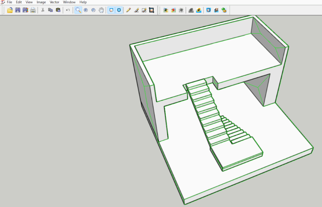The height and width of the screenshot is (207, 322).
Task: Click the blue circle raster icon
Action: (209, 10)
